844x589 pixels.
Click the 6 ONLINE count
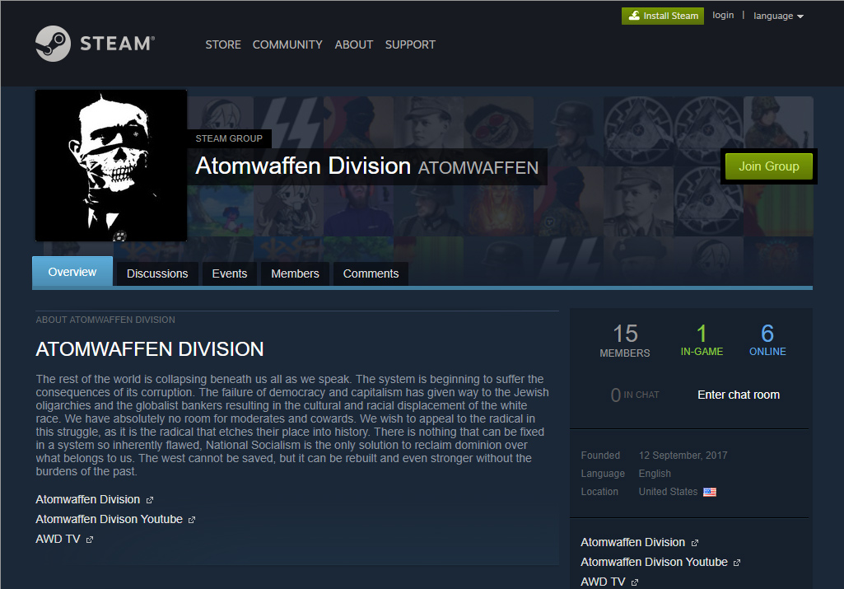coord(767,340)
